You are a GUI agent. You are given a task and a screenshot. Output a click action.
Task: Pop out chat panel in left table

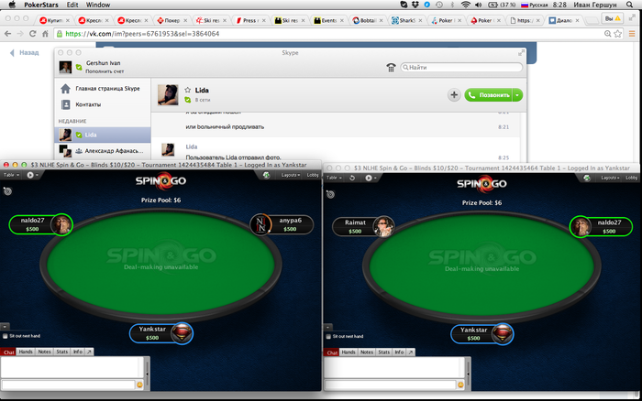89,352
